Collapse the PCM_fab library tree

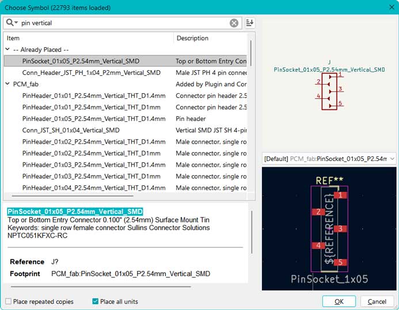7,84
